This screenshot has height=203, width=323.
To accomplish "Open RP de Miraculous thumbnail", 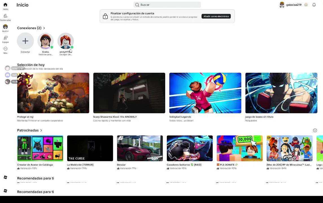I will pos(289,148).
